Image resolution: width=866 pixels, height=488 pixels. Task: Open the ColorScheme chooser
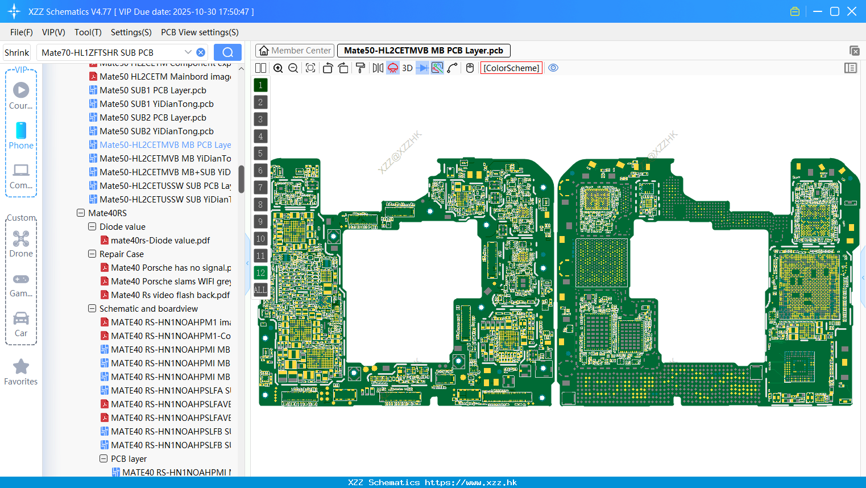(511, 68)
